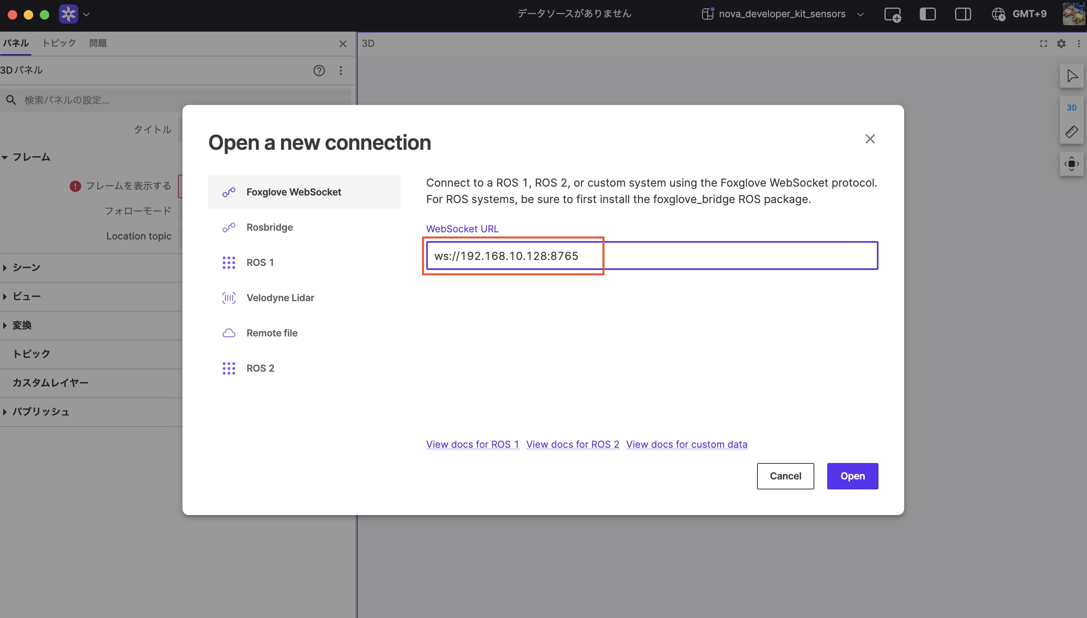
Task: Click the フレームを表示する error icon
Action: pyautogui.click(x=75, y=186)
